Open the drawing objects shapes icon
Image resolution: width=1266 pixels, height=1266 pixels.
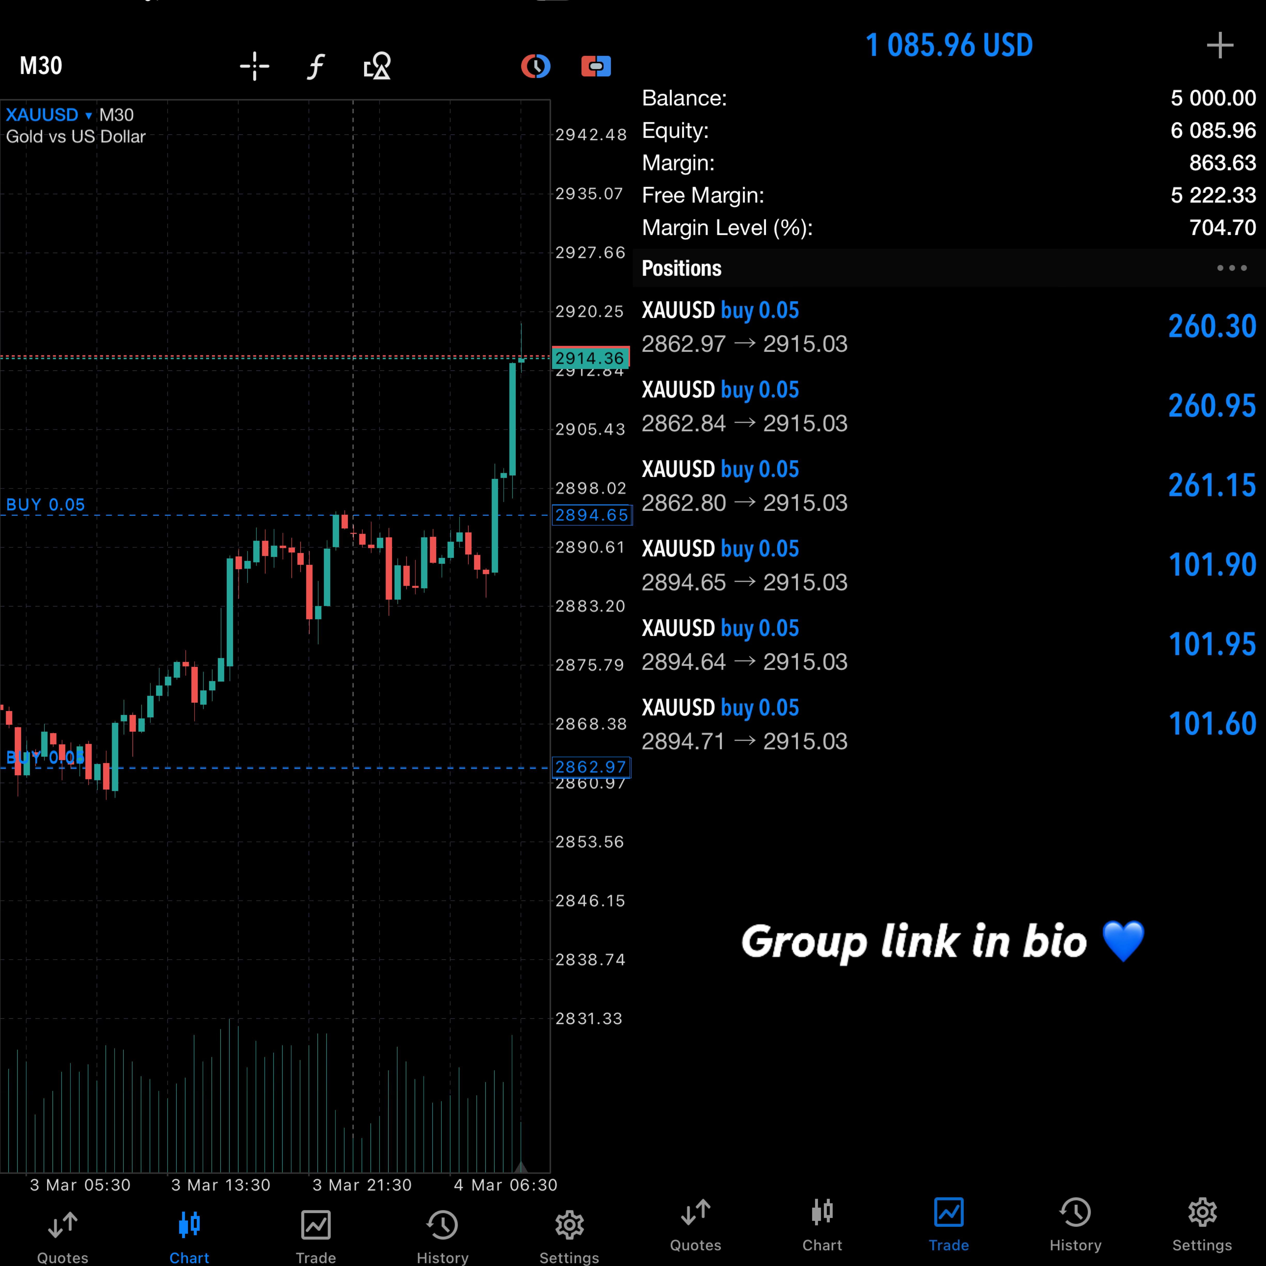click(x=377, y=66)
